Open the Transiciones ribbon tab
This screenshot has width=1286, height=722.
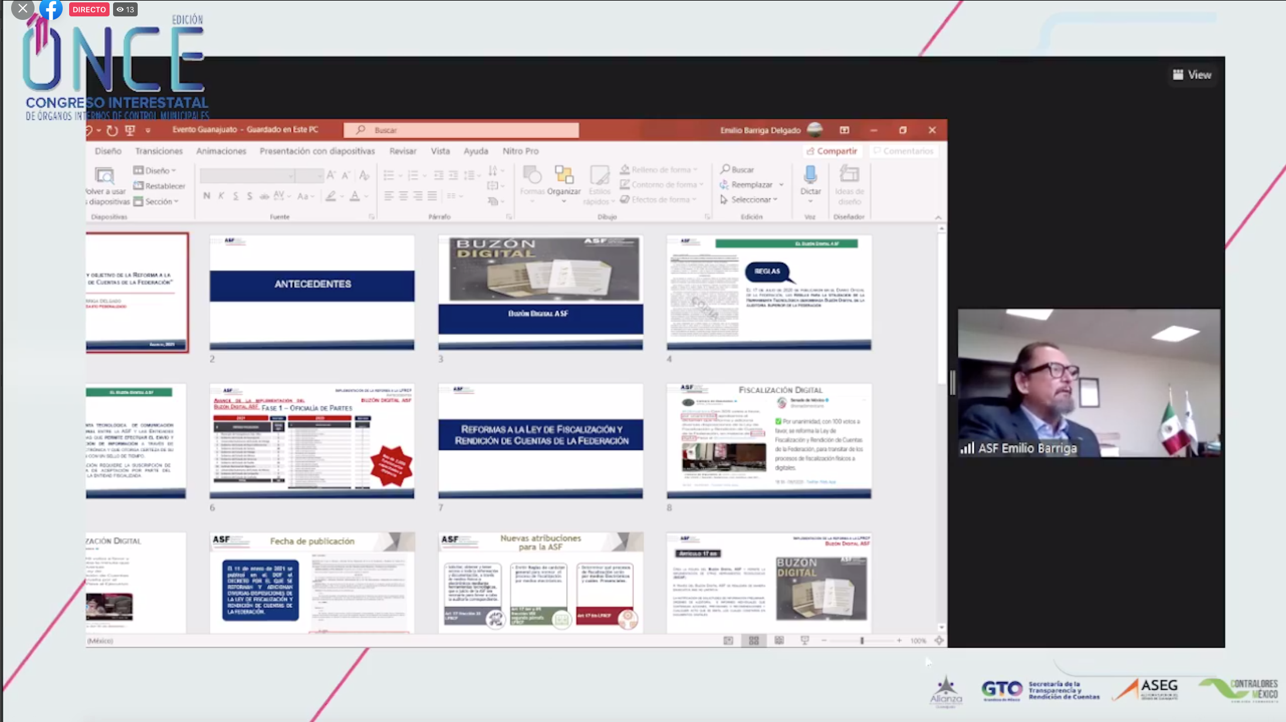click(x=159, y=151)
